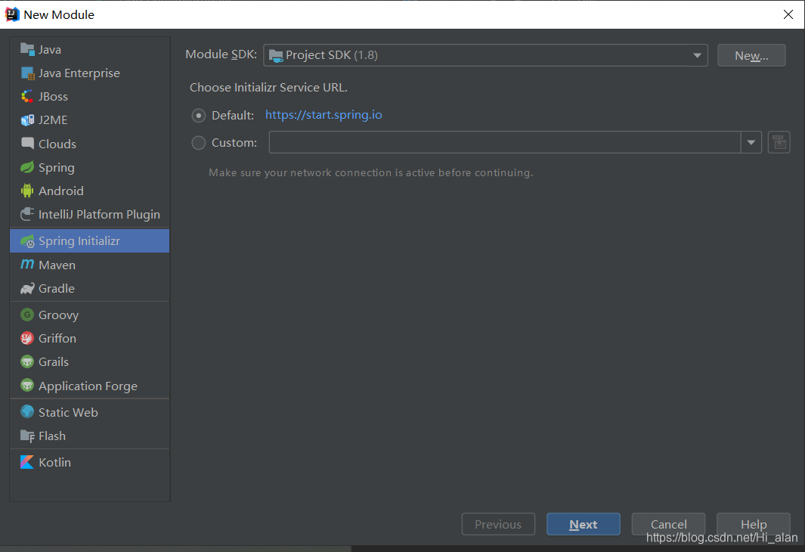Select the Android robot icon
Screen dimensions: 805x552
tap(27, 191)
